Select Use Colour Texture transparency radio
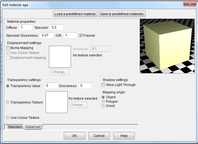Image resolution: width=198 pixels, height=144 pixels. 8,118
